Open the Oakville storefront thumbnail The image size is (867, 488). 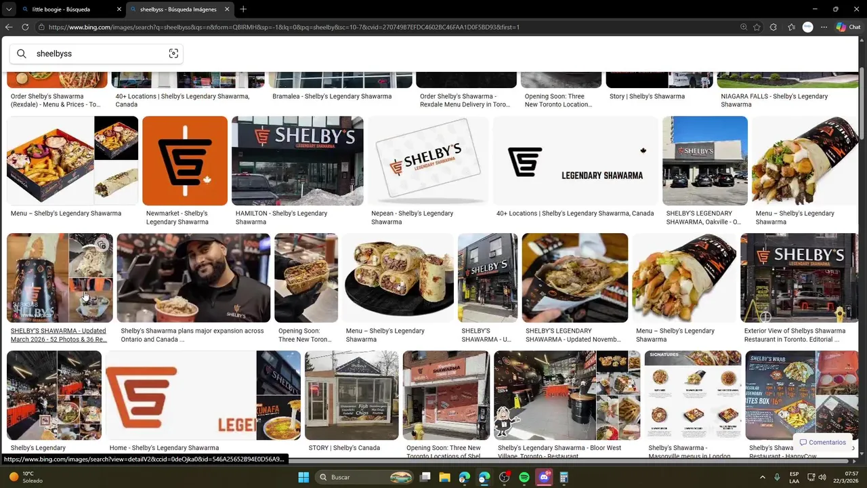pyautogui.click(x=705, y=161)
